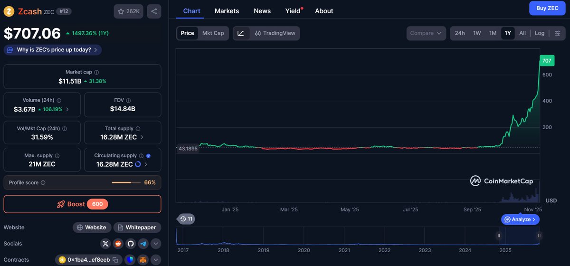Click the 43.1895 baseline price label
The image size is (570, 266).
point(188,148)
